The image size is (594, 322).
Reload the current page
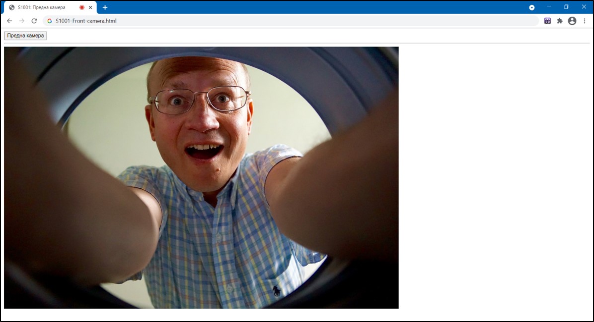click(x=34, y=21)
